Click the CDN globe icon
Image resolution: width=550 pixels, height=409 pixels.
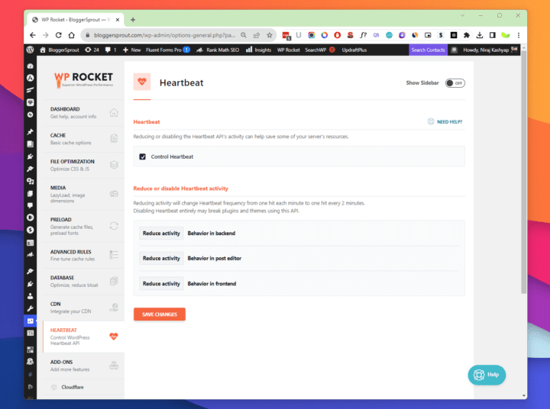[114, 308]
